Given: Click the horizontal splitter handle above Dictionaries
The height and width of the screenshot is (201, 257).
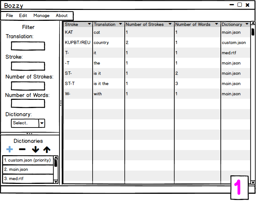Looking at the screenshot, I should [x=29, y=134].
